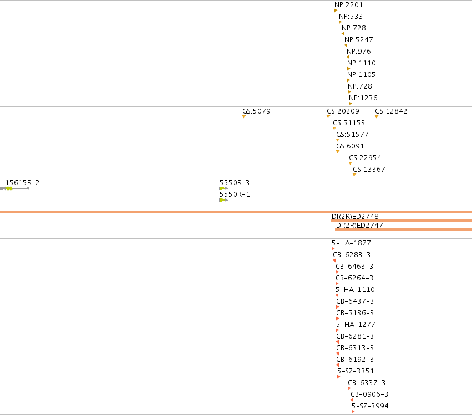
Task: Select the 5550R-1 label
Action: click(235, 194)
